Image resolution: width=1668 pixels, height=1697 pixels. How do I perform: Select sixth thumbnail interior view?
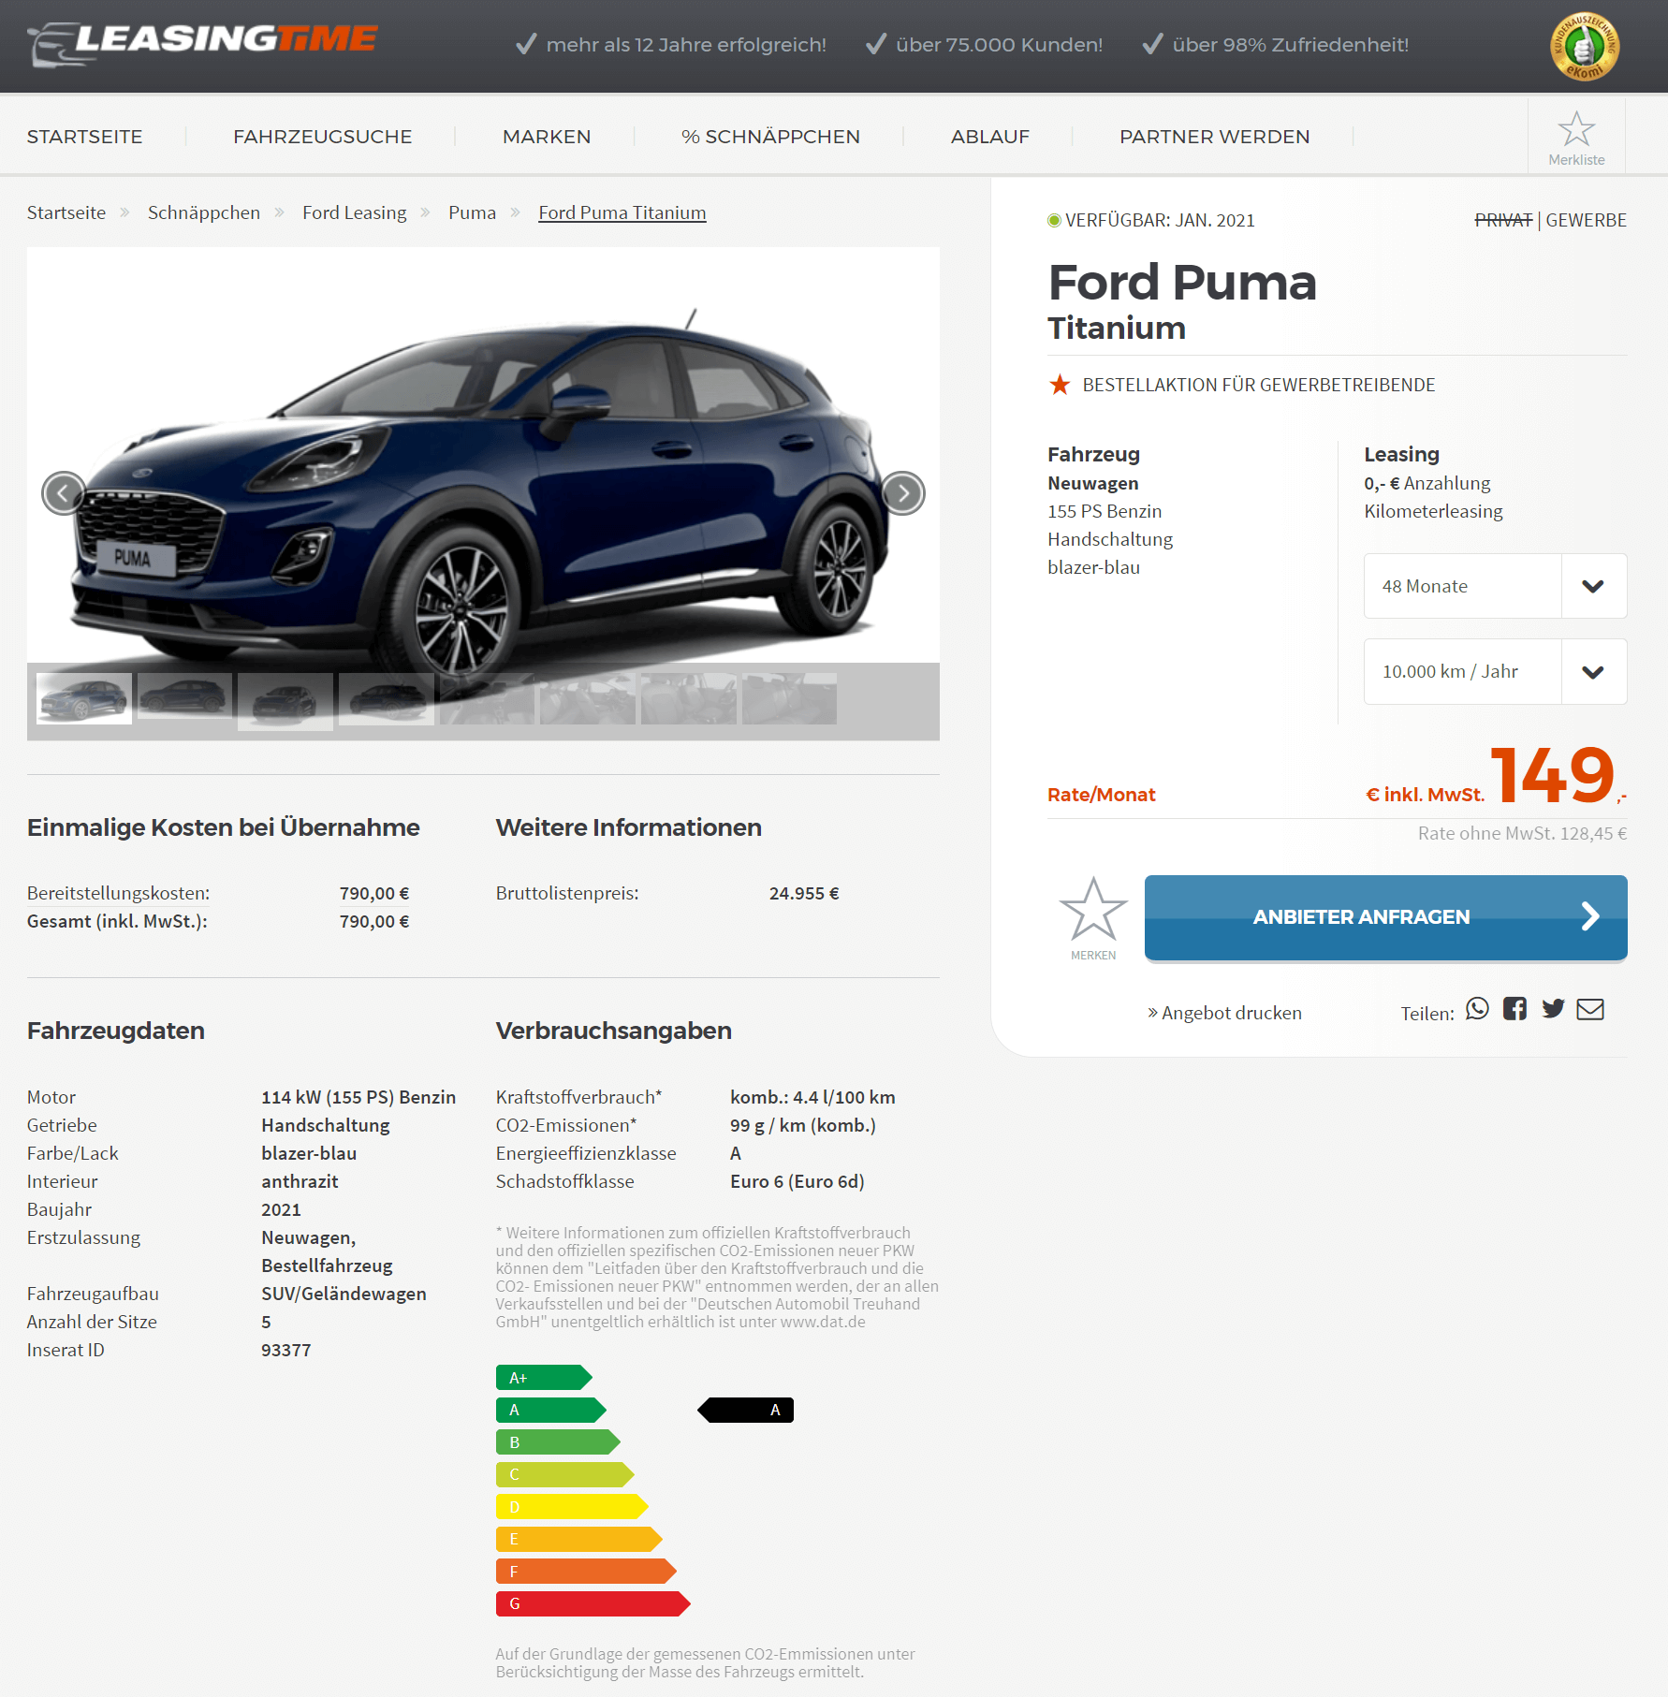(587, 698)
